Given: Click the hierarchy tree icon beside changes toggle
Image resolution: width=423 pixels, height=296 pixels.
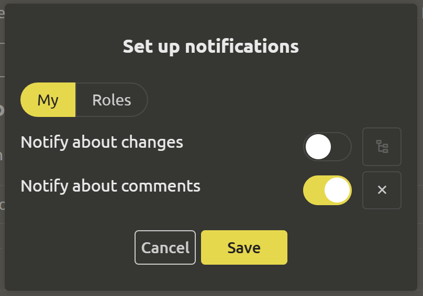Looking at the screenshot, I should 382,147.
